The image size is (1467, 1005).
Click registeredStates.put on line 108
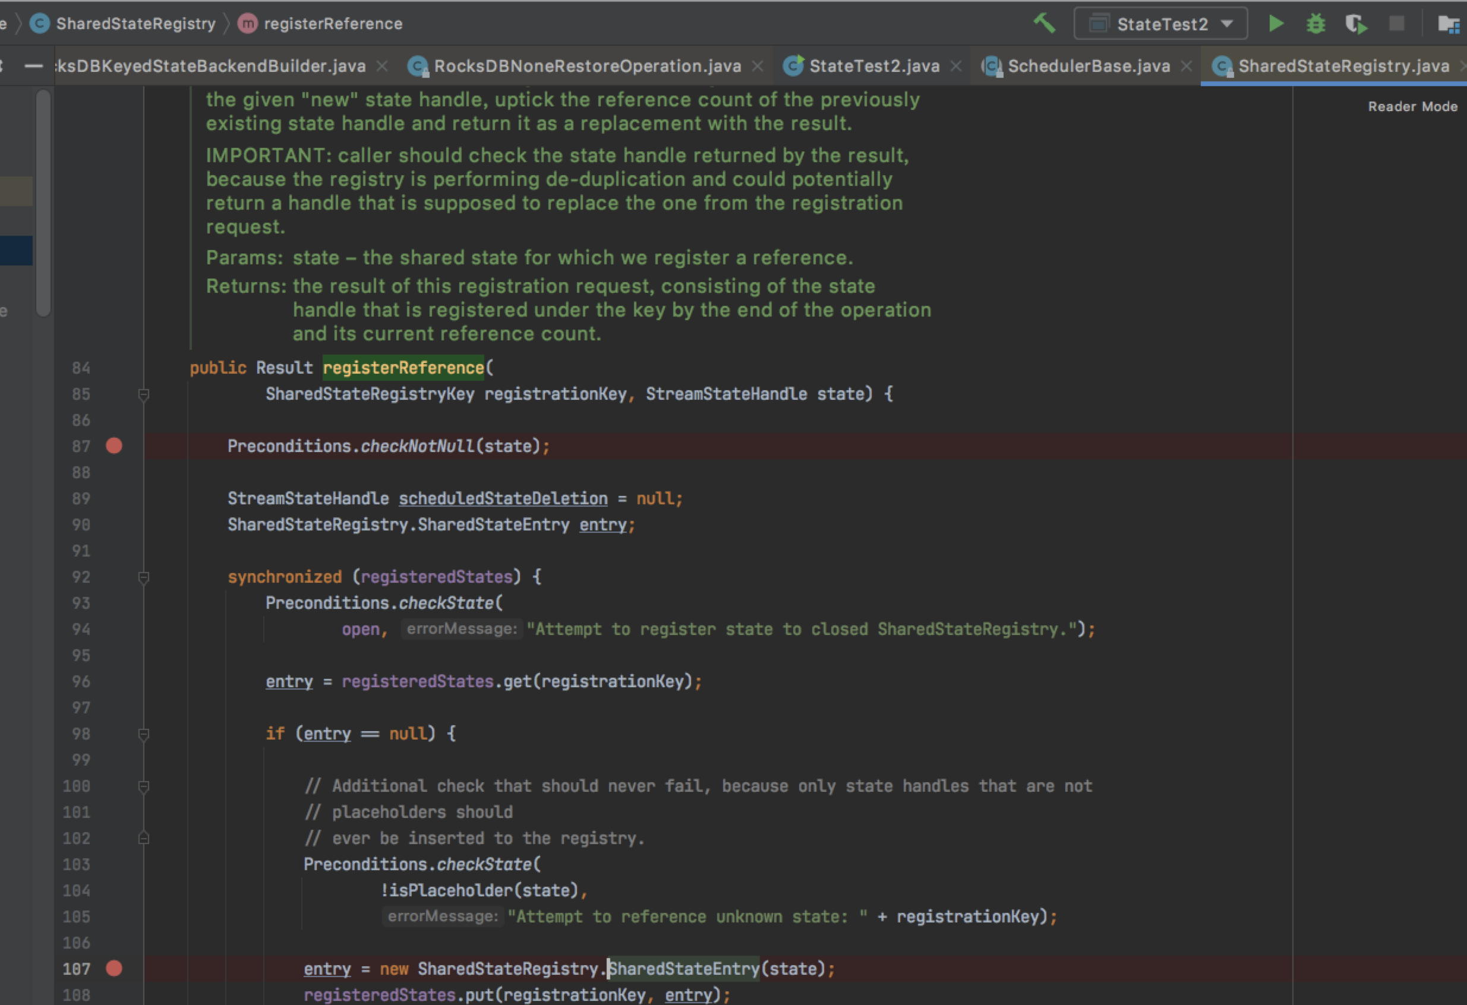coord(398,995)
